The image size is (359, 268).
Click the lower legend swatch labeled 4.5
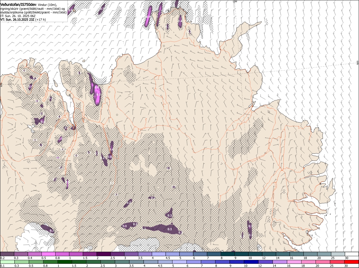pyautogui.click(x=165, y=262)
